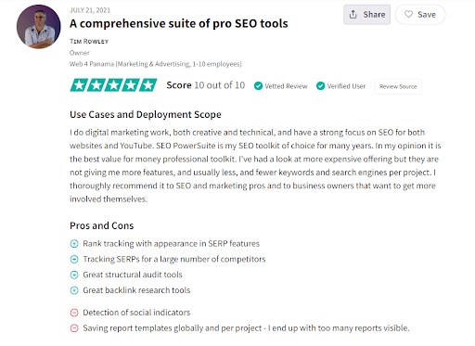Open Tim Rowley's profile photo

tap(39, 27)
